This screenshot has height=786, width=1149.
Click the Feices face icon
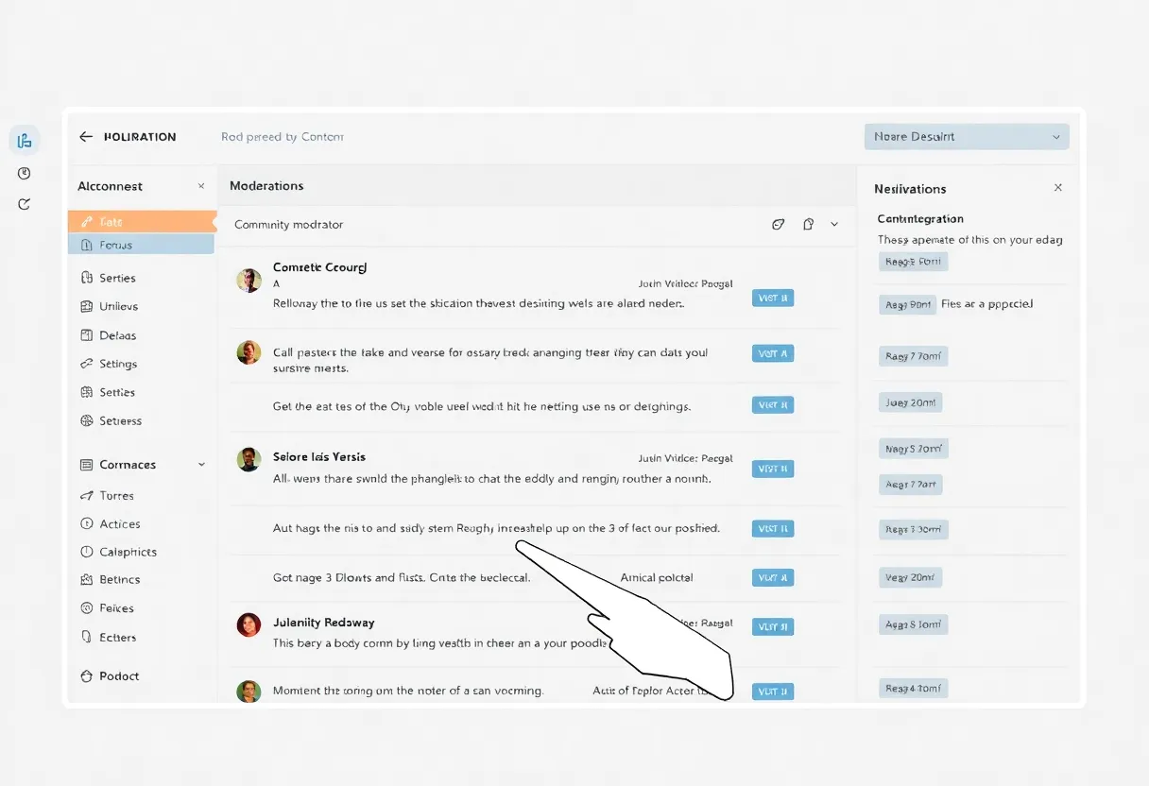87,608
